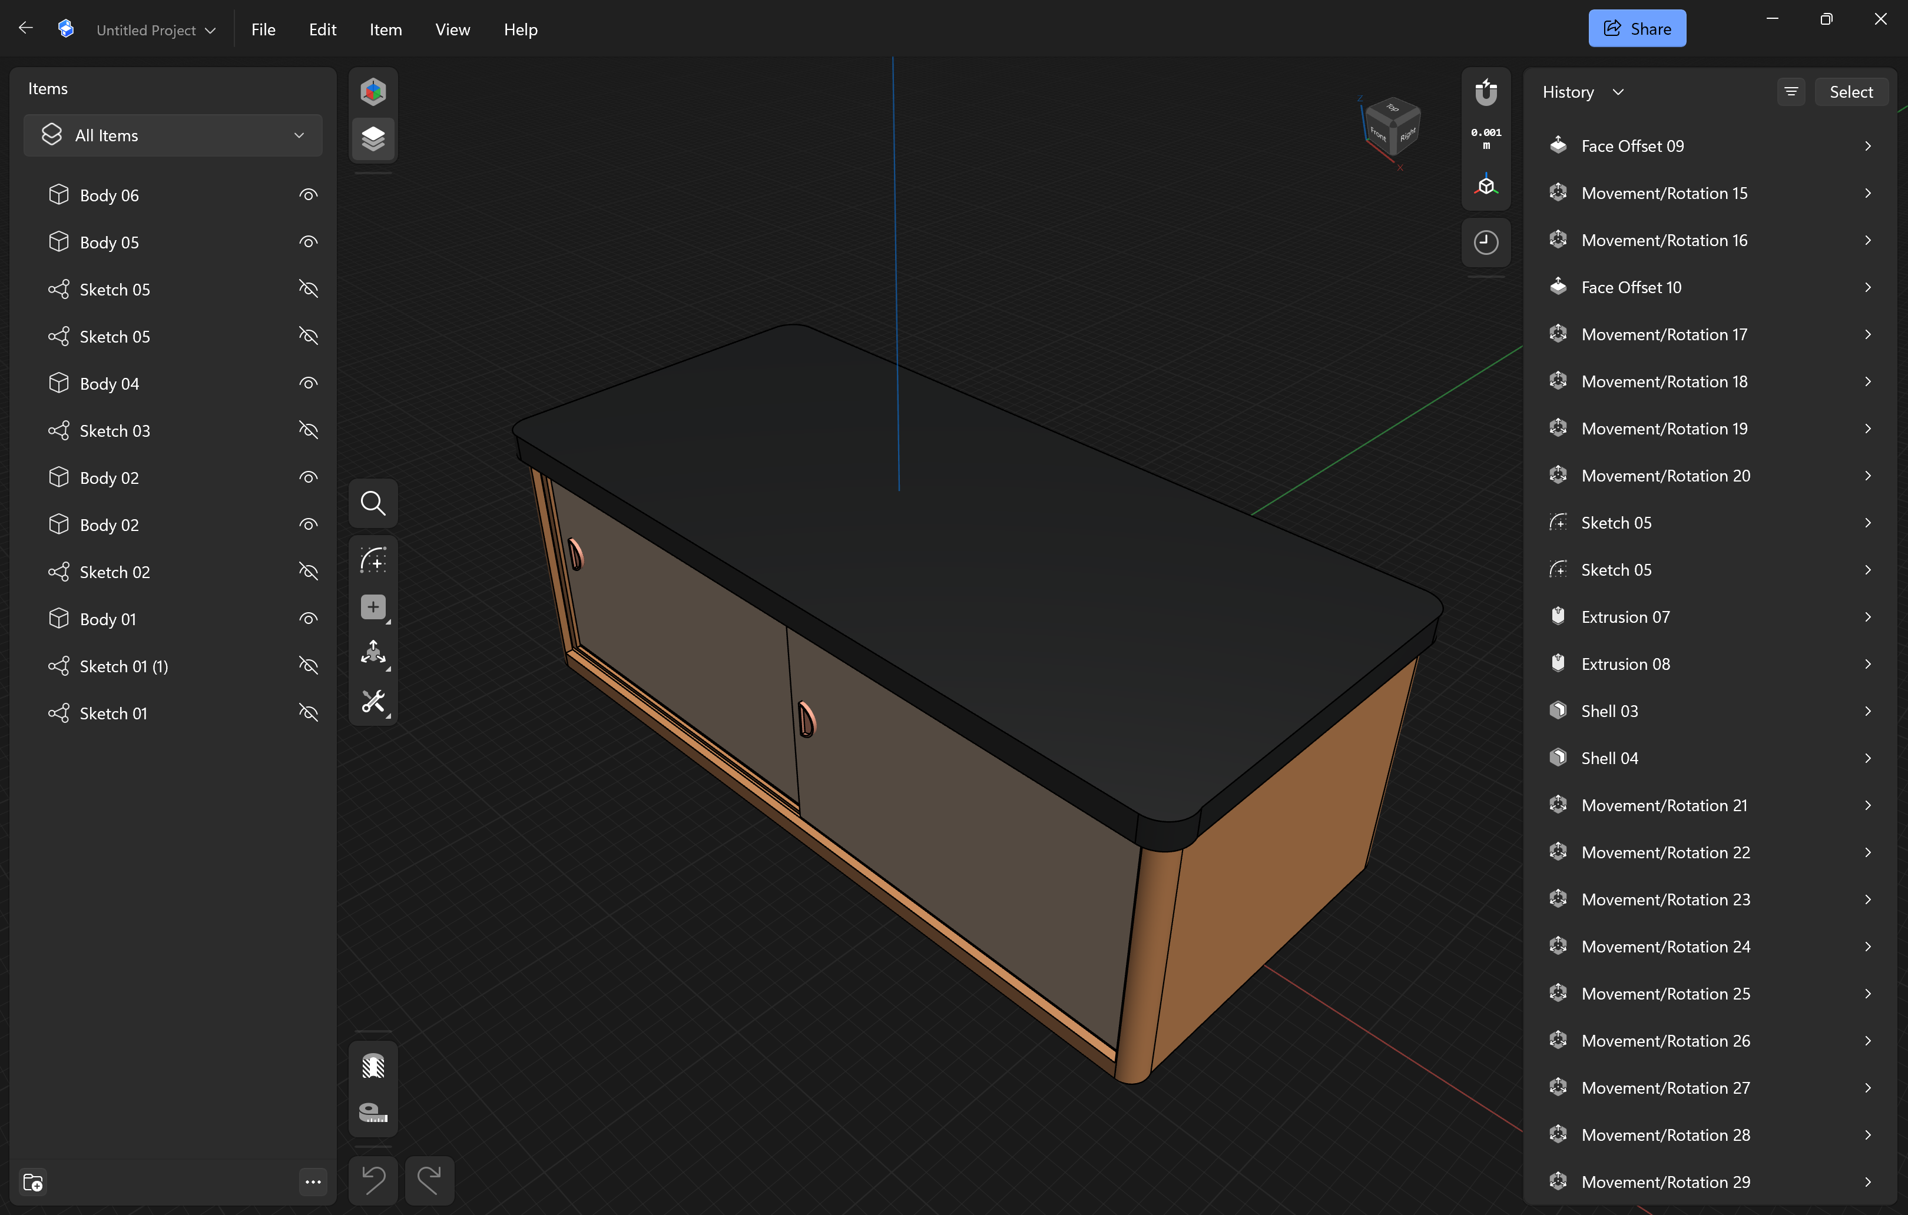Select Movement/Rotation 20 history step
Screen dimensions: 1908x1215
pyautogui.click(x=1710, y=475)
